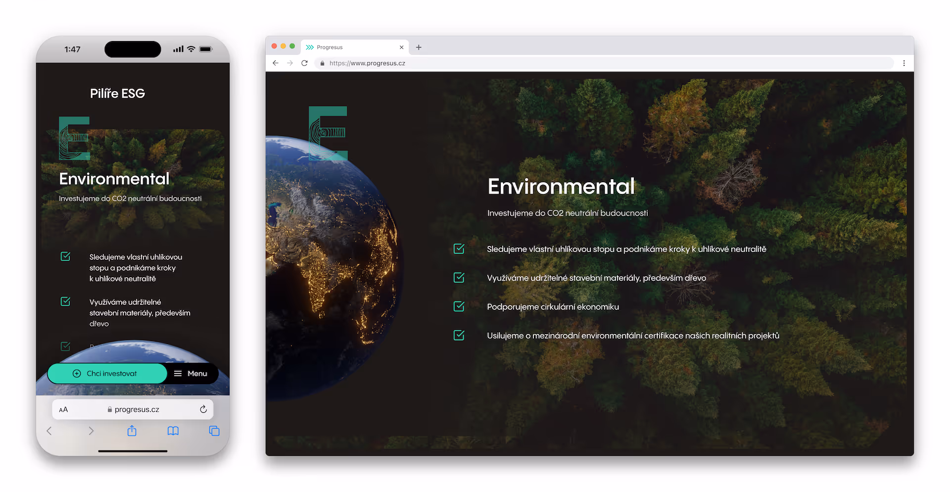Tap the Share icon in Safari toolbar
Image resolution: width=950 pixels, height=492 pixels.
pos(132,431)
